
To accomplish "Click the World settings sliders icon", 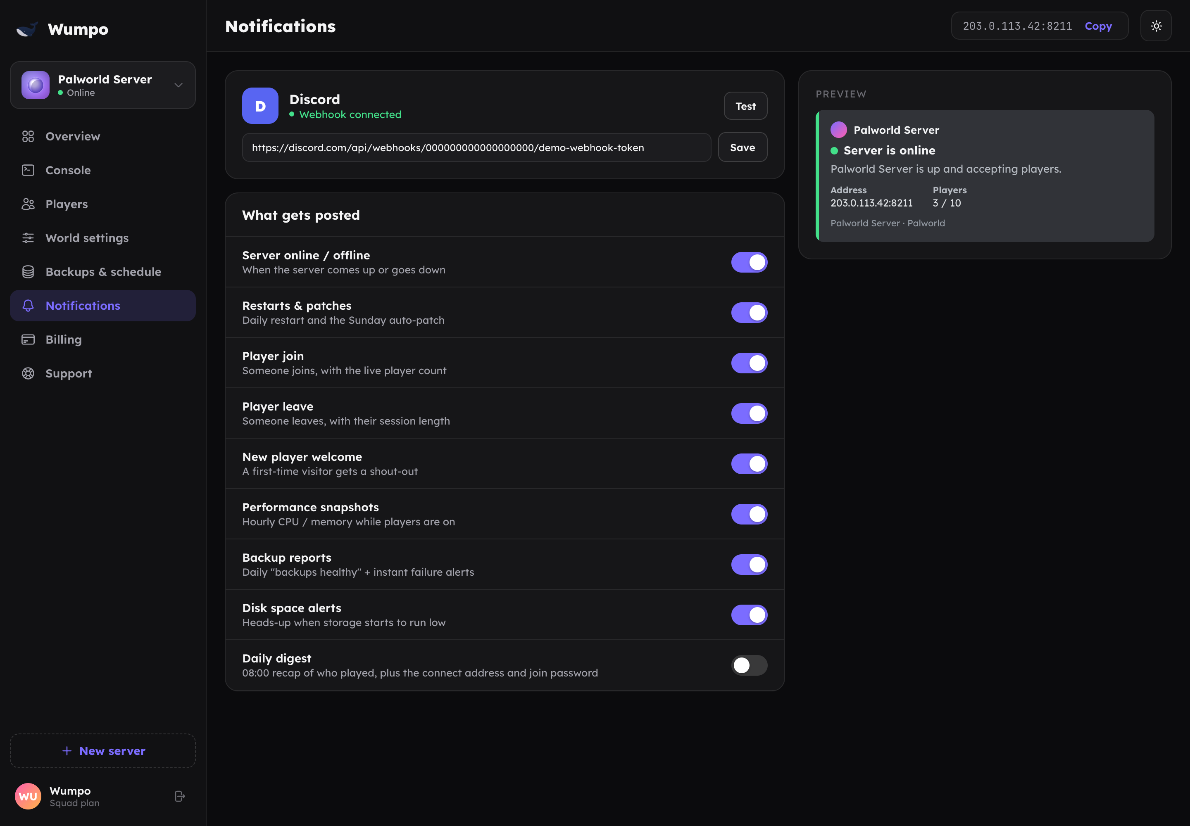I will (x=28, y=238).
